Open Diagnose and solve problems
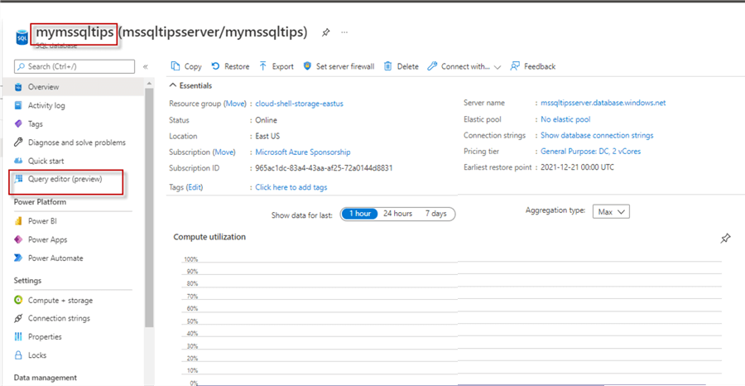Viewport: 745px width, 386px height. click(77, 142)
